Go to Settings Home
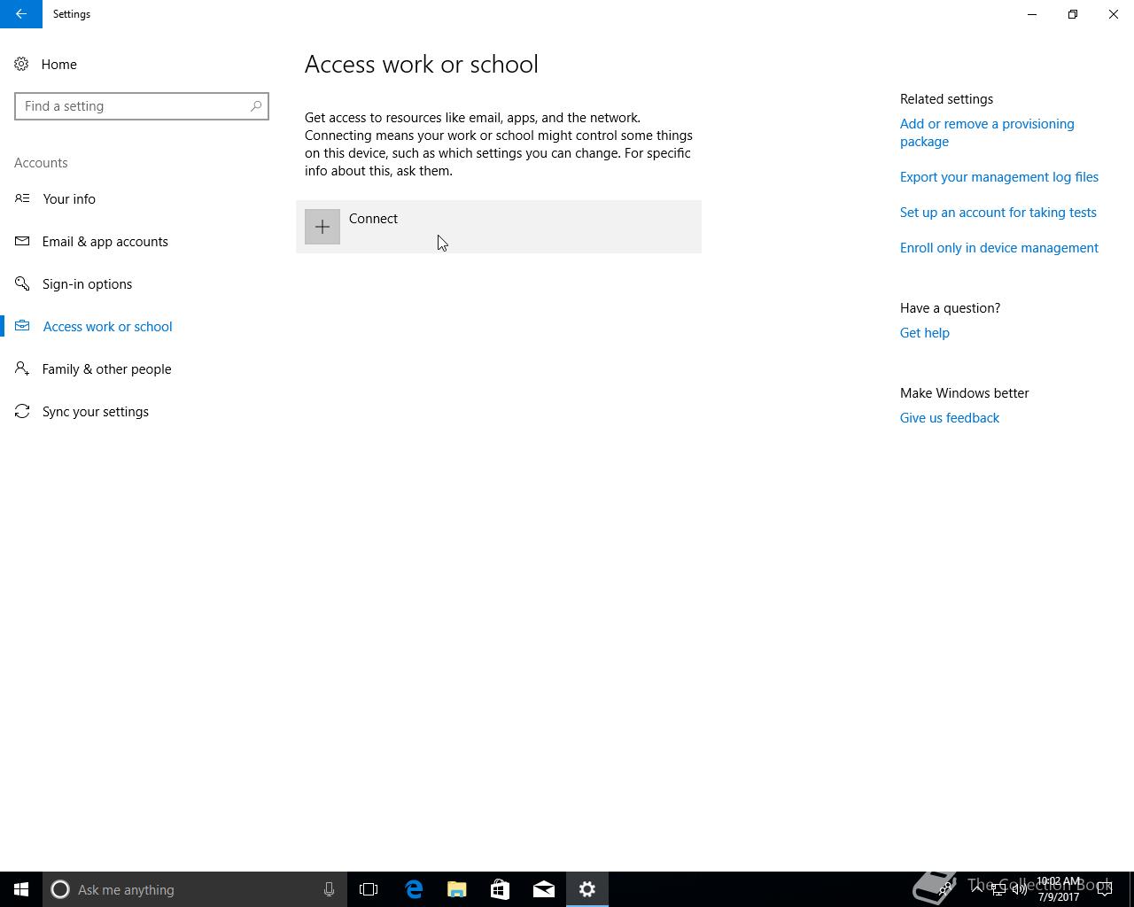The image size is (1134, 907). coord(59,65)
